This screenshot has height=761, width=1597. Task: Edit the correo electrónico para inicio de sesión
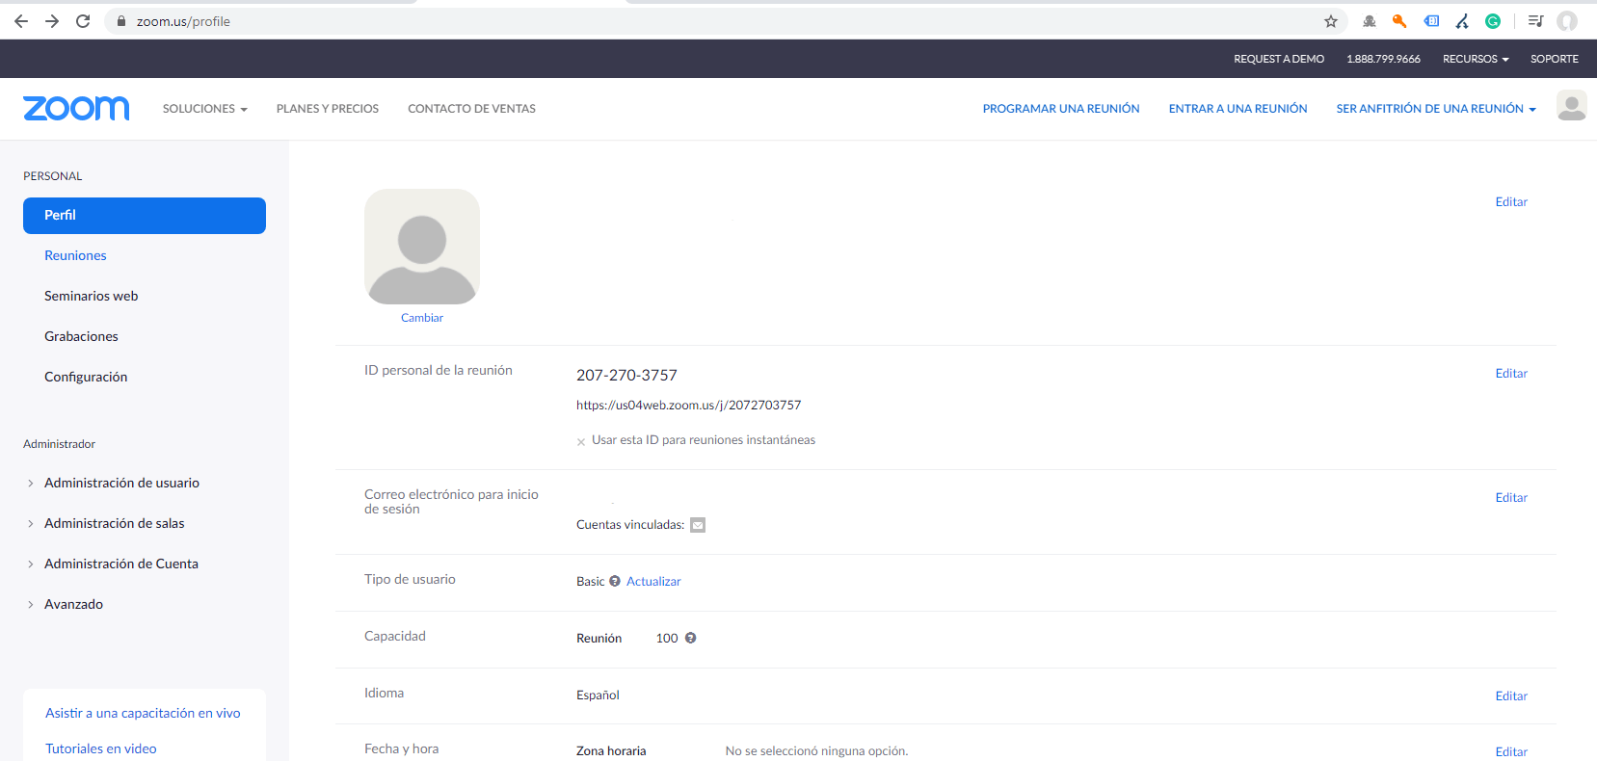(x=1511, y=497)
